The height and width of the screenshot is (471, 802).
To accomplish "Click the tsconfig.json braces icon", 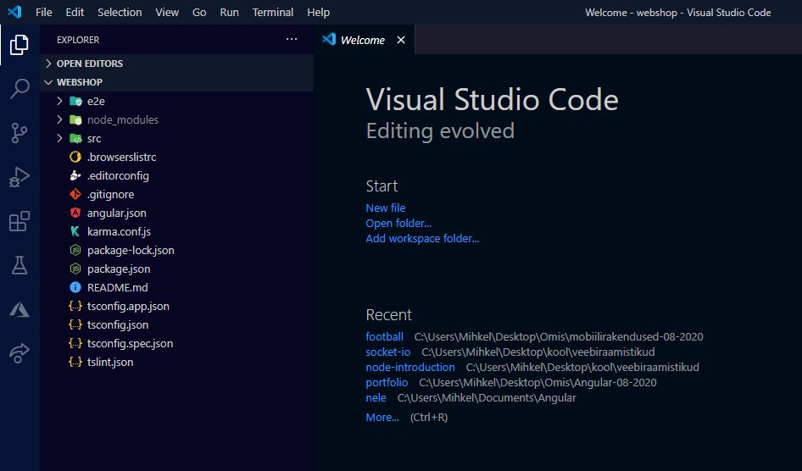I will (75, 325).
